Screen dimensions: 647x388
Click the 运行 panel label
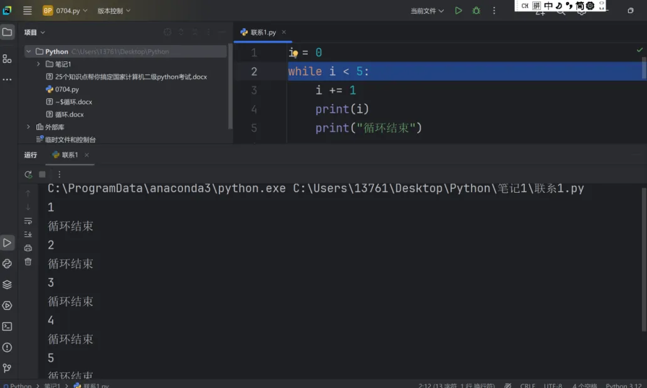point(31,155)
